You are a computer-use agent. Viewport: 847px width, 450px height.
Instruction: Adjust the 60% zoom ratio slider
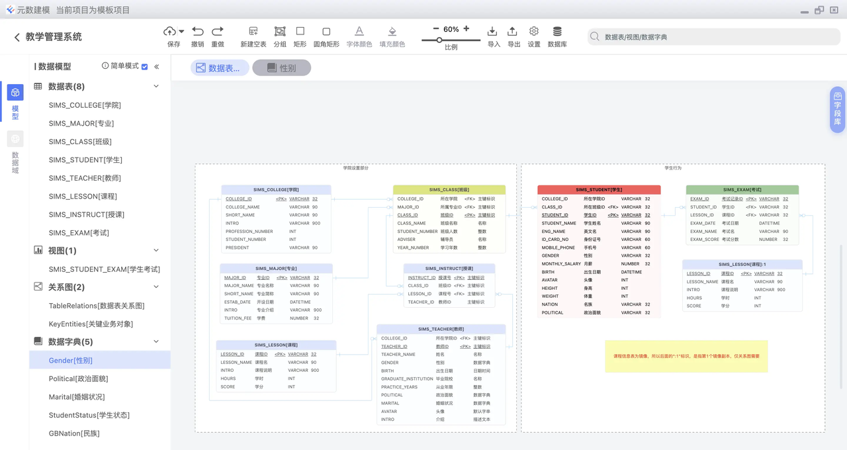click(x=439, y=40)
